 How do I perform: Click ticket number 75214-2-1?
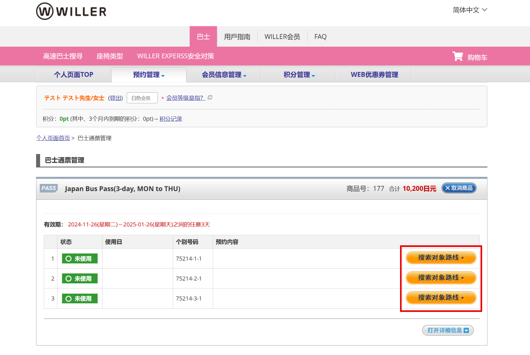(189, 279)
